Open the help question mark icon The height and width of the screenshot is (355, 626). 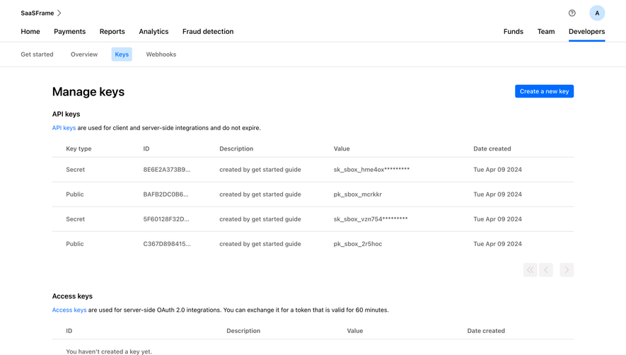tap(572, 13)
